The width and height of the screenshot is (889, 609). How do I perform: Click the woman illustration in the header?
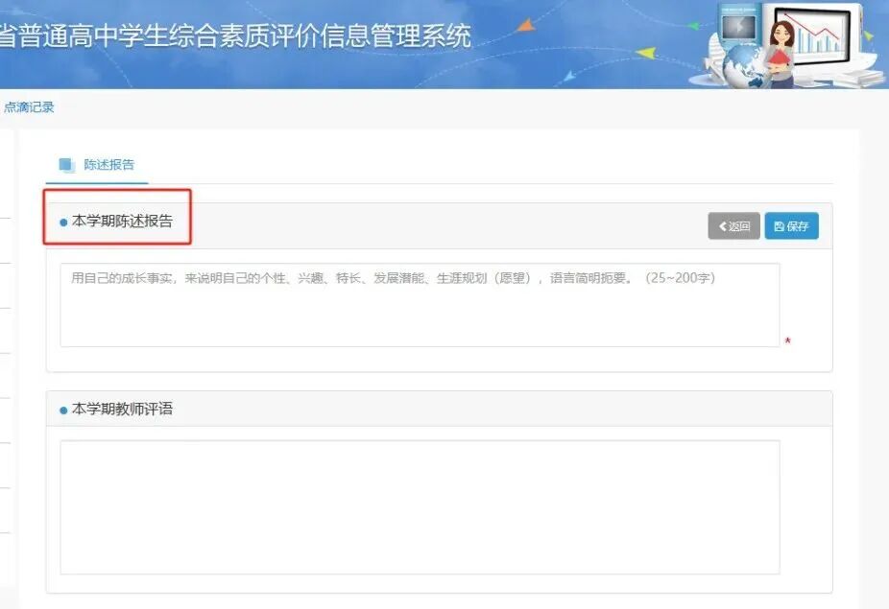click(783, 53)
